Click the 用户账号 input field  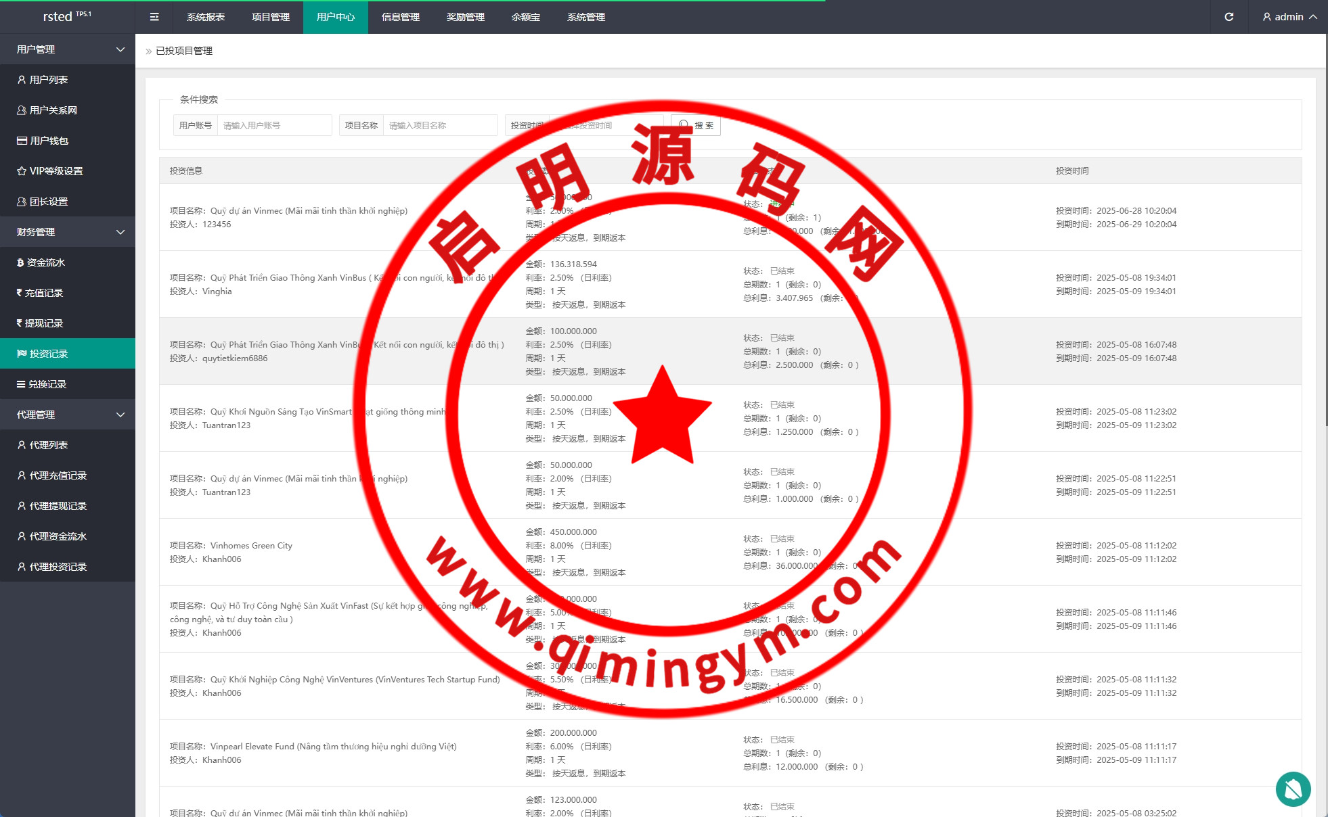(273, 126)
